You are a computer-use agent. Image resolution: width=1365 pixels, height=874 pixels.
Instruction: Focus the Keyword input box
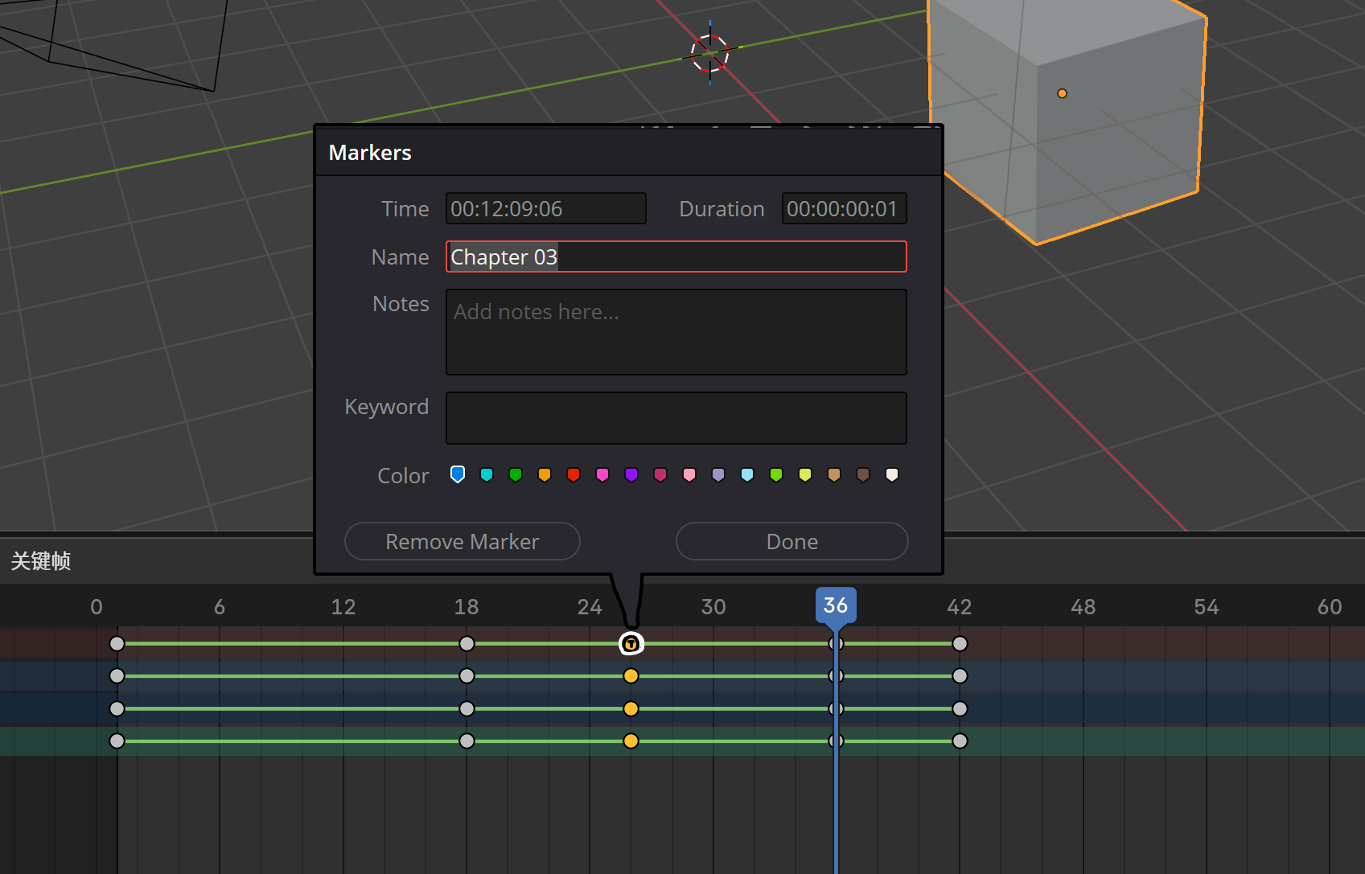point(676,418)
